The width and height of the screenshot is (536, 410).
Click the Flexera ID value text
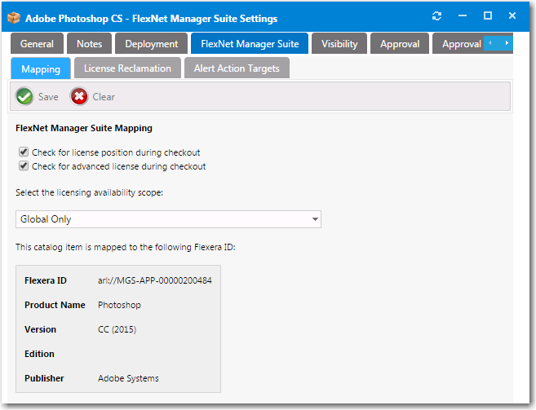(154, 281)
